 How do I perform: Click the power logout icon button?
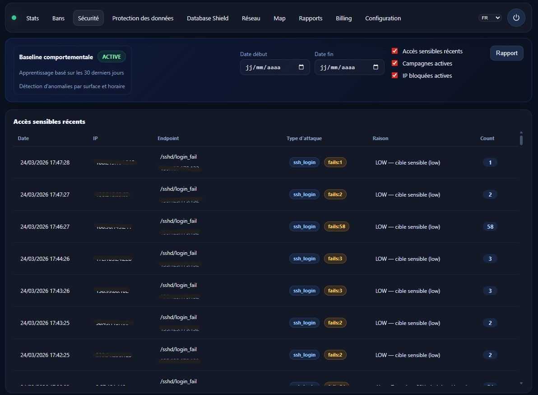click(516, 18)
